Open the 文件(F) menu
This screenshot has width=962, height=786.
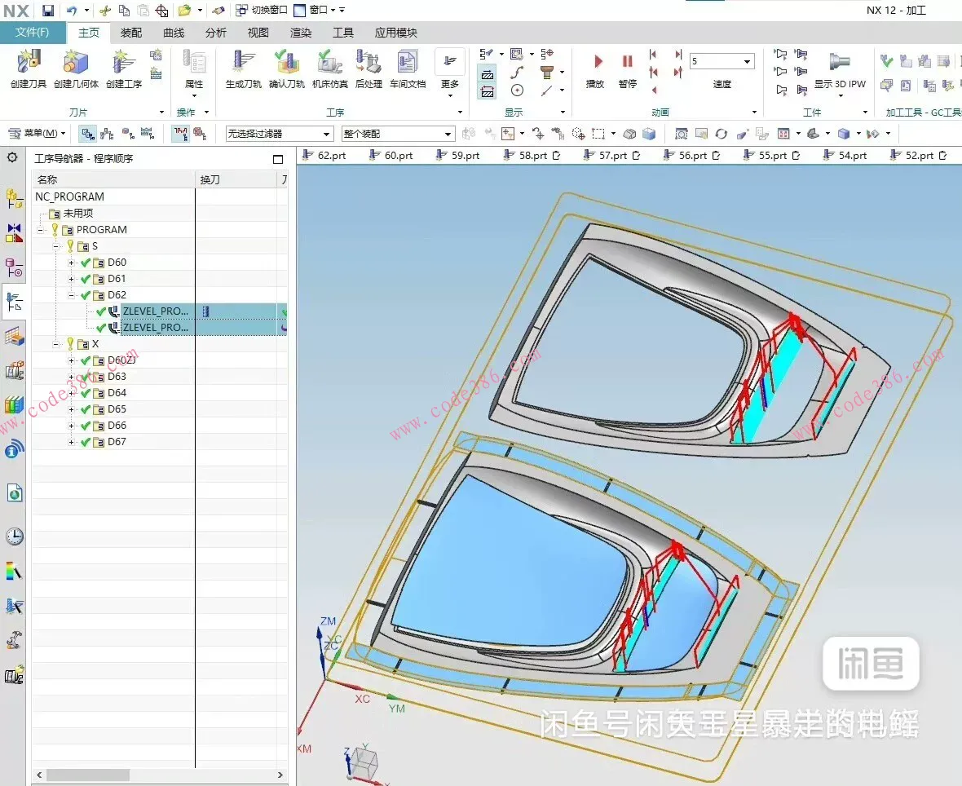point(32,33)
